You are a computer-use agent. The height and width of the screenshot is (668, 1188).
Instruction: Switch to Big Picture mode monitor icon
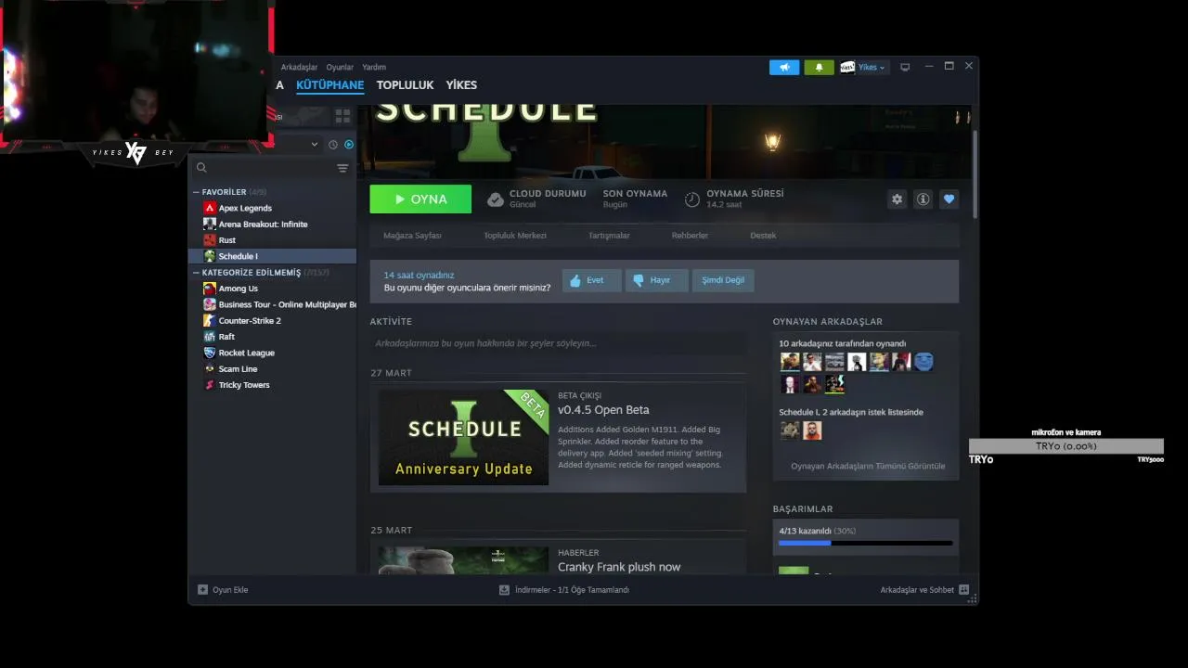pyautogui.click(x=905, y=67)
